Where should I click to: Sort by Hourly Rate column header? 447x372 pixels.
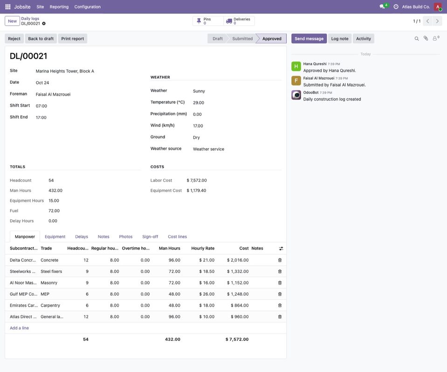coord(203,248)
